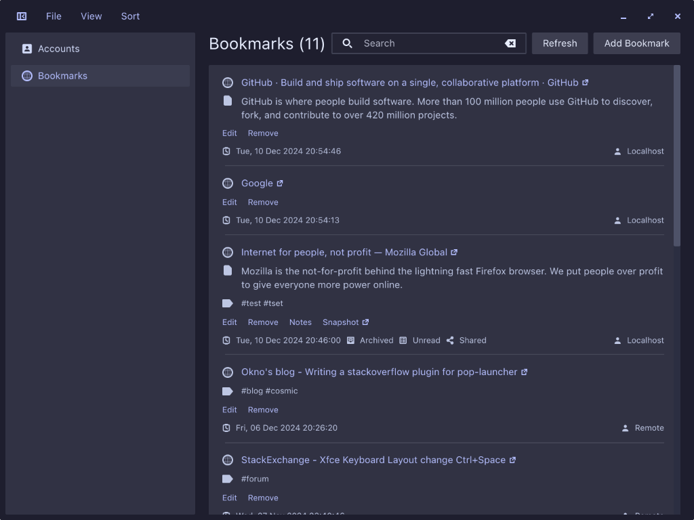This screenshot has width=694, height=520.
Task: Click the Accounts person icon
Action: [x=27, y=49]
